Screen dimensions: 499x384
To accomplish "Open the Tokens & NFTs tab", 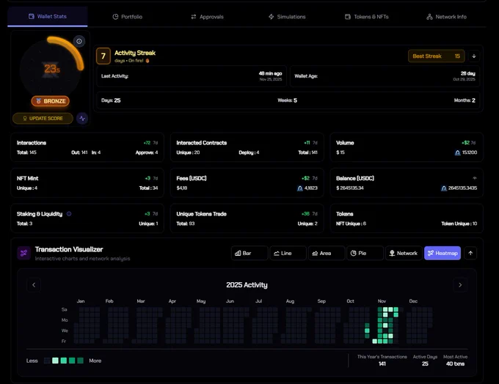I will click(367, 17).
